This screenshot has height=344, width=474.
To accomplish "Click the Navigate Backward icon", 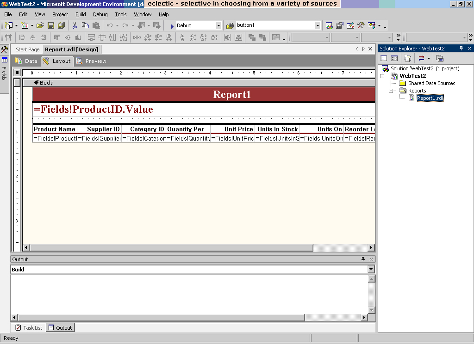I will pos(141,26).
